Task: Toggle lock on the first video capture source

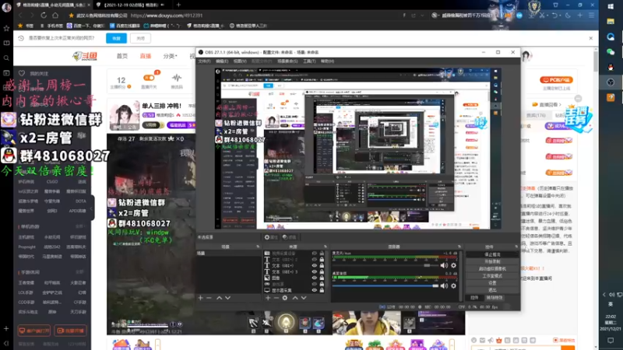Action: tap(322, 254)
